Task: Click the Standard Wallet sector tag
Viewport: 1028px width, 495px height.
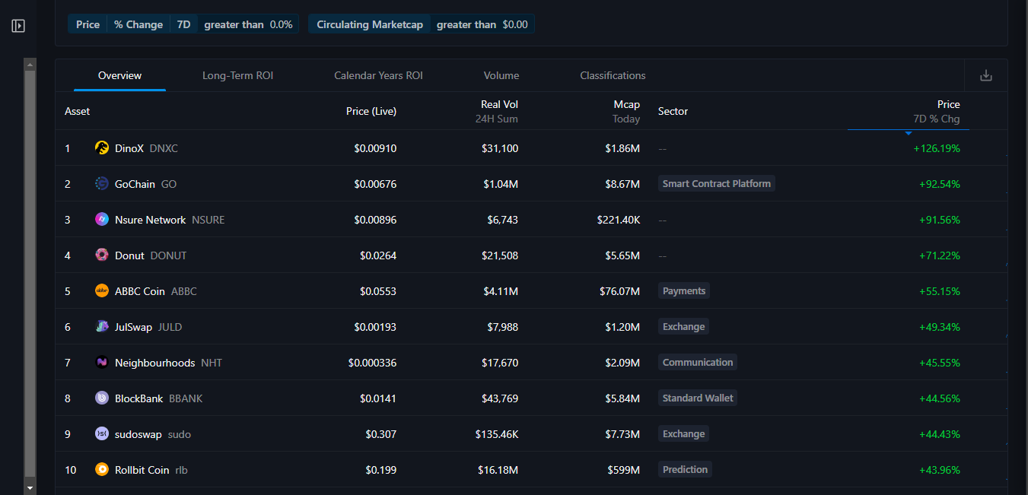Action: tap(698, 398)
